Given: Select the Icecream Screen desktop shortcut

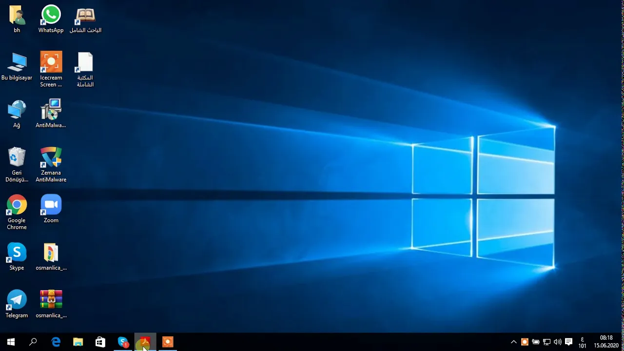Looking at the screenshot, I should click(x=51, y=70).
